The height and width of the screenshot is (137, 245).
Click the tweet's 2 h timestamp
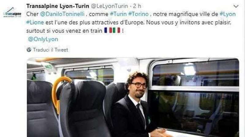[x=137, y=6]
